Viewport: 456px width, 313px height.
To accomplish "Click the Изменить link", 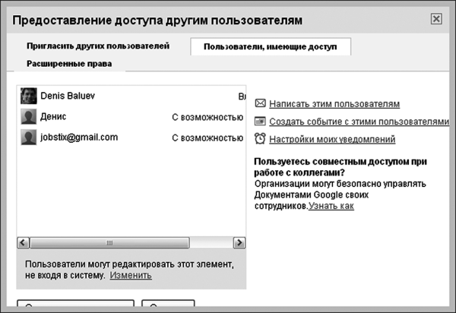I will [x=131, y=274].
